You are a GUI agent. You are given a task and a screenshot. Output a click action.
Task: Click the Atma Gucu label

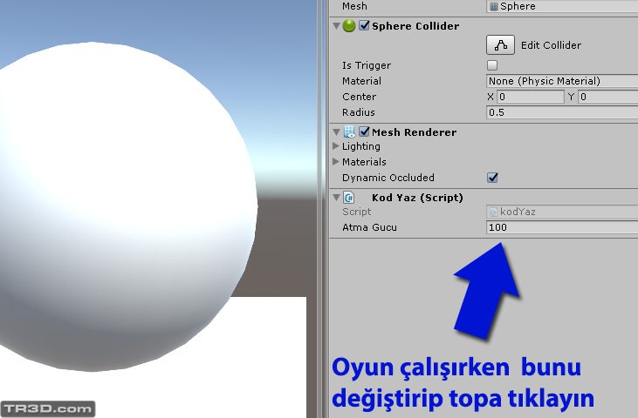pyautogui.click(x=369, y=227)
